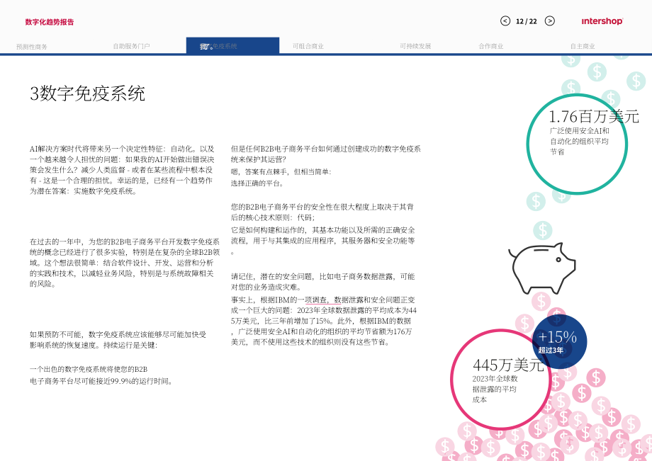Screen dimensions: 652x461
Task: Open the 可组合商业 tab
Action: tap(308, 46)
